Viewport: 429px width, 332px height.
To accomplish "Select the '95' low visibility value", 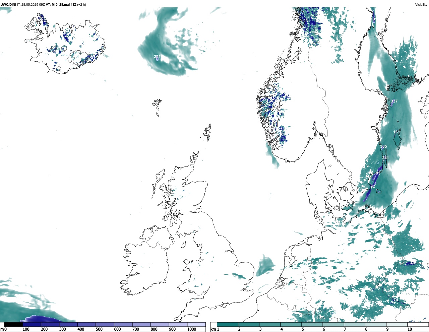I will [x=378, y=173].
